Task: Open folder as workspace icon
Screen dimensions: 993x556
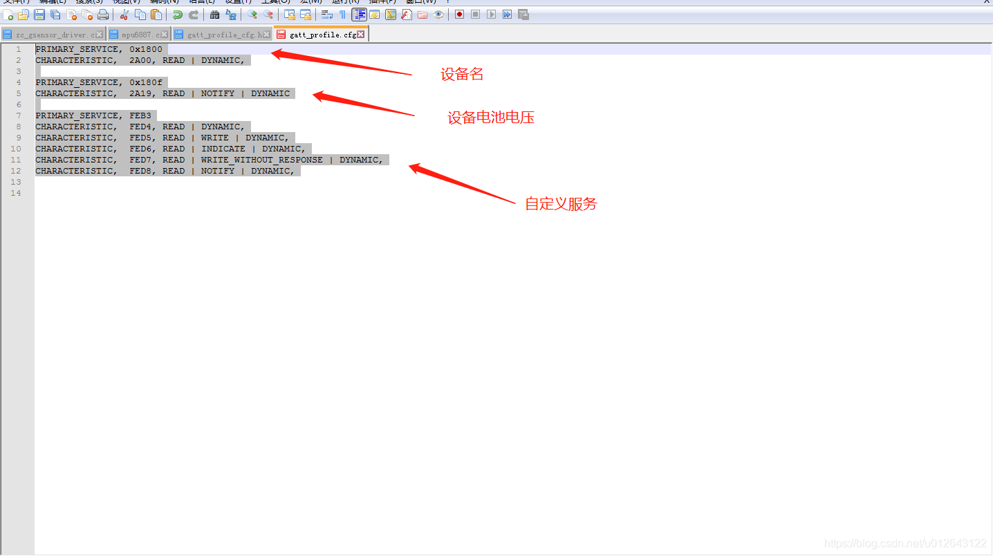Action: [x=423, y=15]
